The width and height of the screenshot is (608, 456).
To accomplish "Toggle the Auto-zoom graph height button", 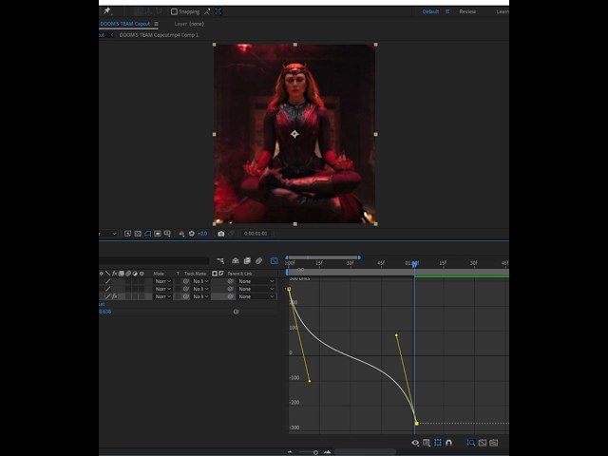I will (471, 443).
